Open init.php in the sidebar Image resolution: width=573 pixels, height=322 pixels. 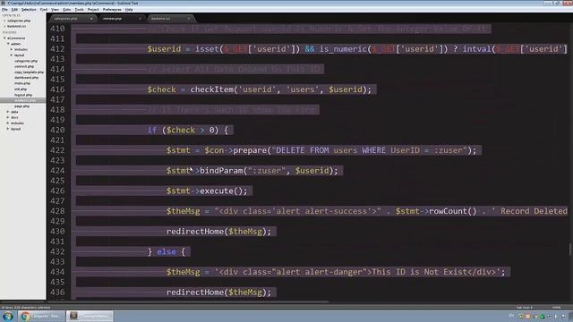[21, 89]
